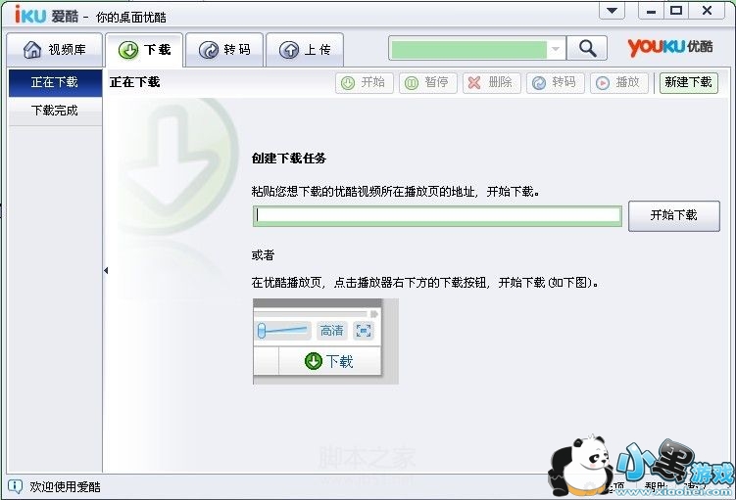
Task: Click the 开始 start toolbar button
Action: point(365,83)
